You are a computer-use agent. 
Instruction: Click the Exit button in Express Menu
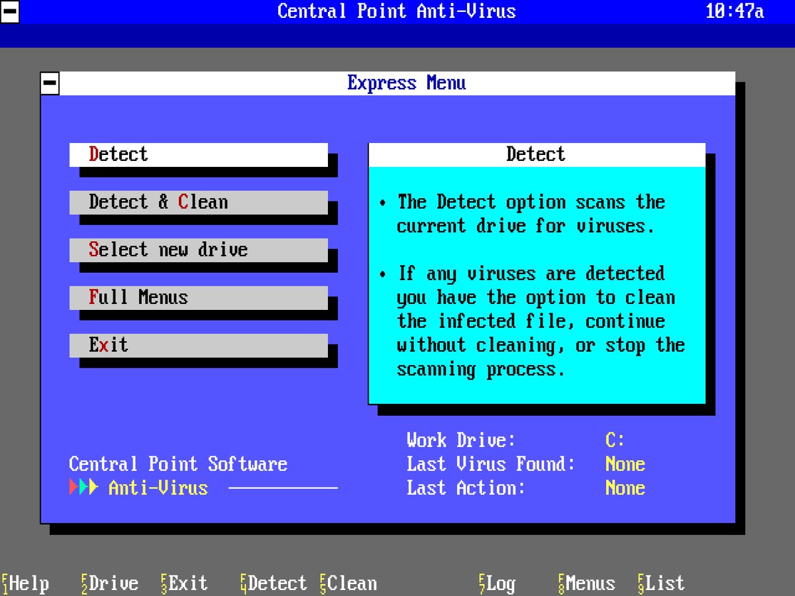point(199,346)
